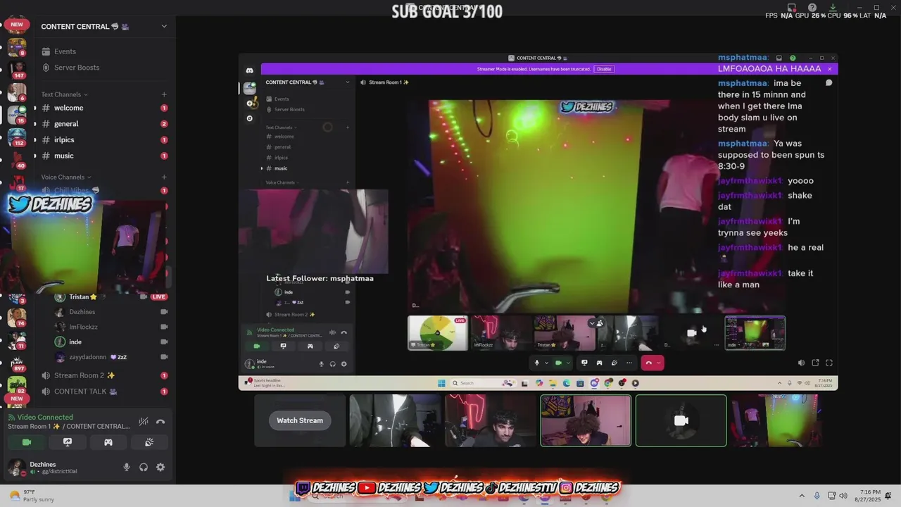Pop out the streamed call window

coord(815,363)
